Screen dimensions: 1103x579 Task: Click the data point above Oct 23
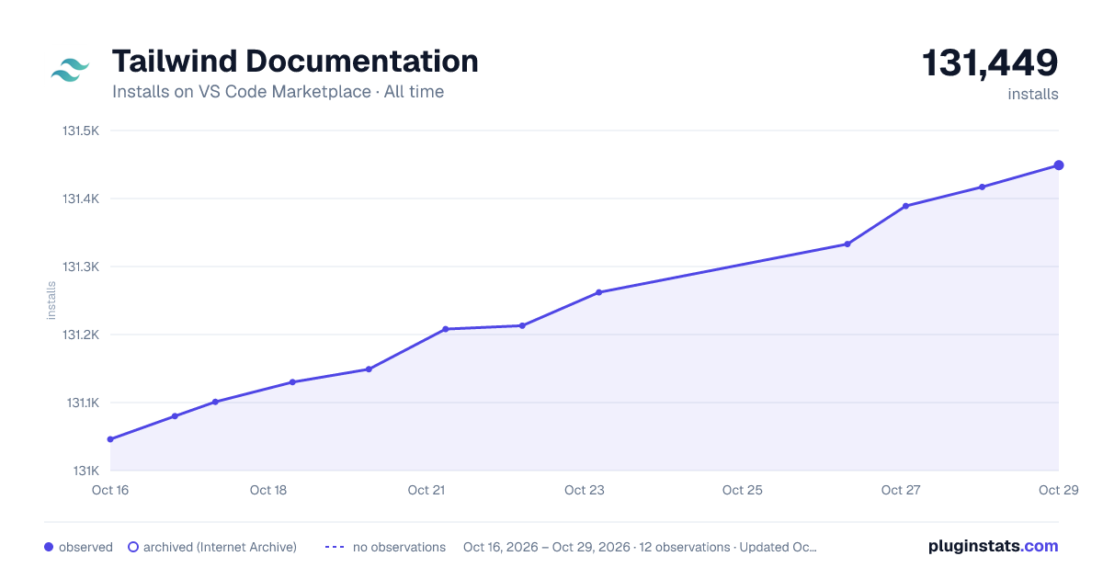tap(598, 292)
